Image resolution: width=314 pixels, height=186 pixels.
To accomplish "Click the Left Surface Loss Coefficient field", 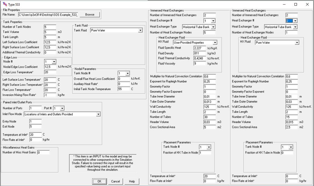I will 50,42.
